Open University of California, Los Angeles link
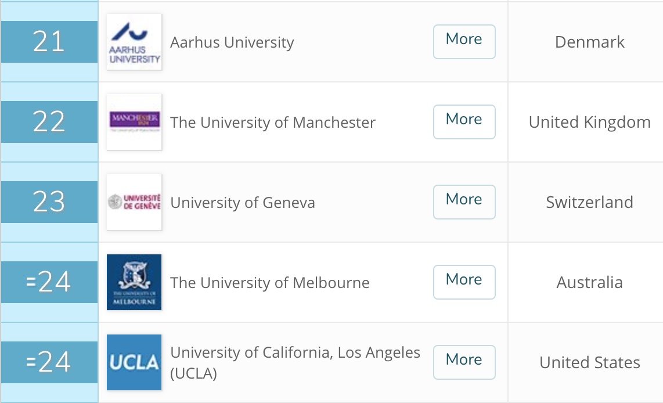This screenshot has width=663, height=403. [x=295, y=362]
